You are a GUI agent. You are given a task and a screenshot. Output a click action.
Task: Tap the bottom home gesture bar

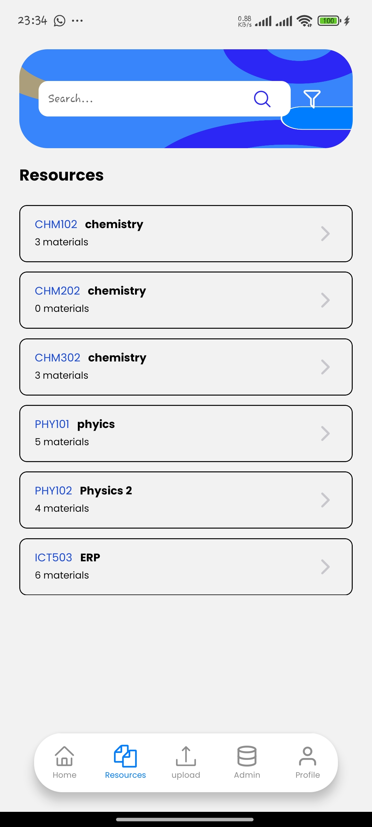pyautogui.click(x=185, y=819)
